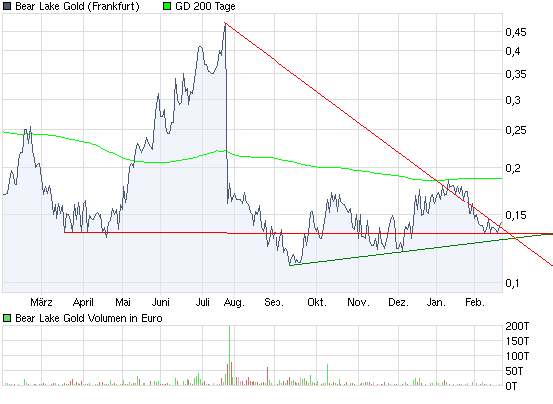This screenshot has width=553, height=404.
Task: Click the price peak in late July
Action: pyautogui.click(x=225, y=23)
